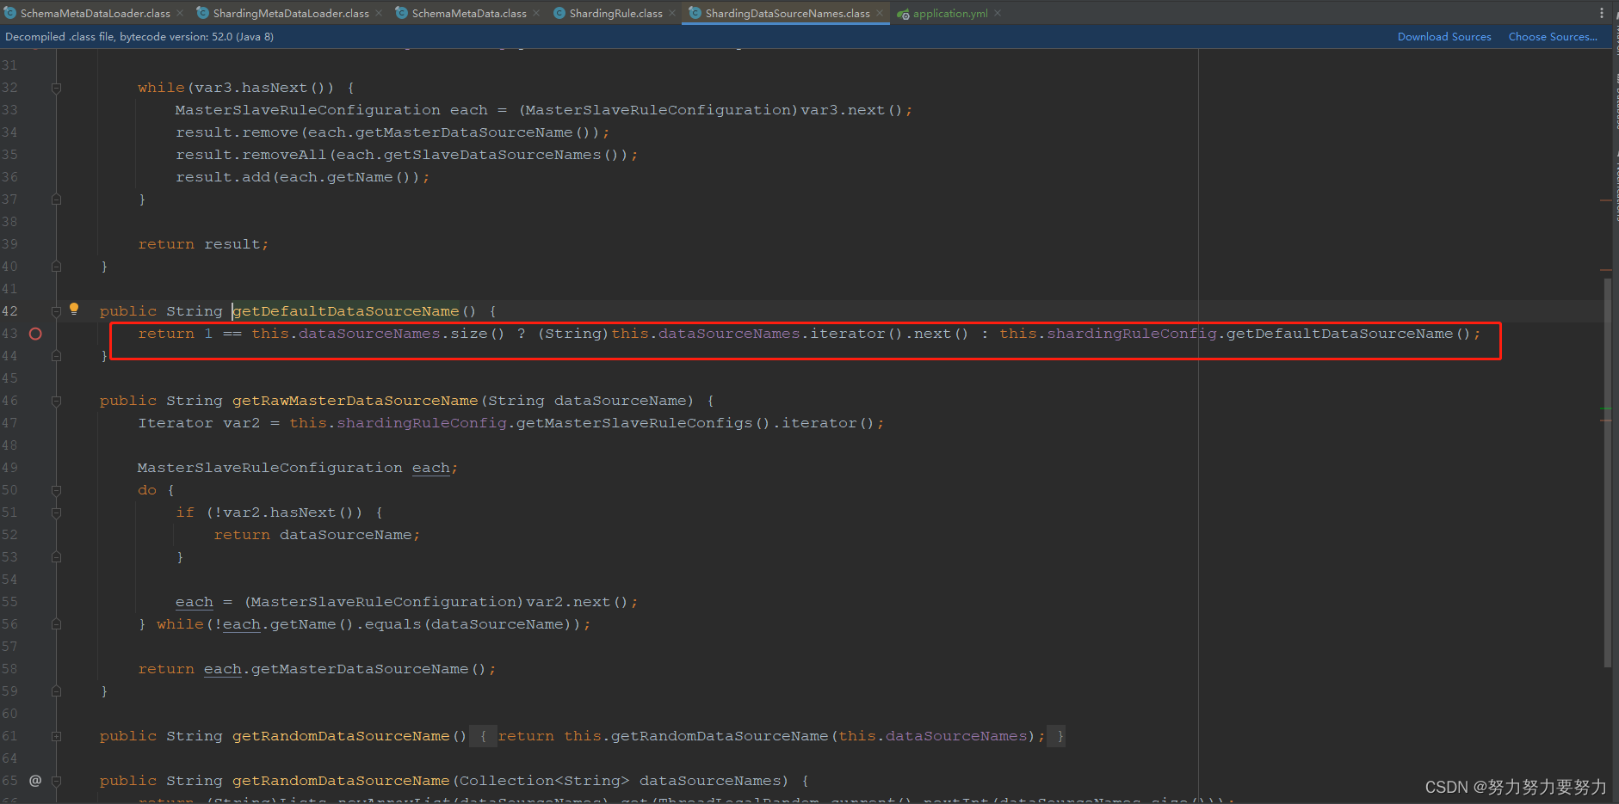Collapse getRandomDataSourceName method at line 65
The width and height of the screenshot is (1619, 804).
point(56,781)
